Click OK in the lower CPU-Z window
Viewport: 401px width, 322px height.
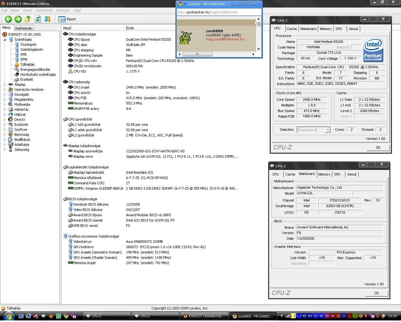pos(377,293)
